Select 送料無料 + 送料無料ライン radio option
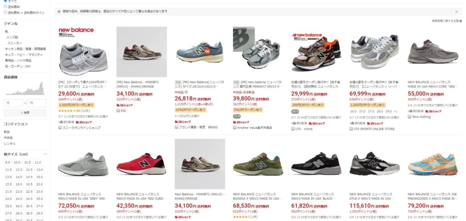Screen dimensions: 466x221 tap(5, 12)
